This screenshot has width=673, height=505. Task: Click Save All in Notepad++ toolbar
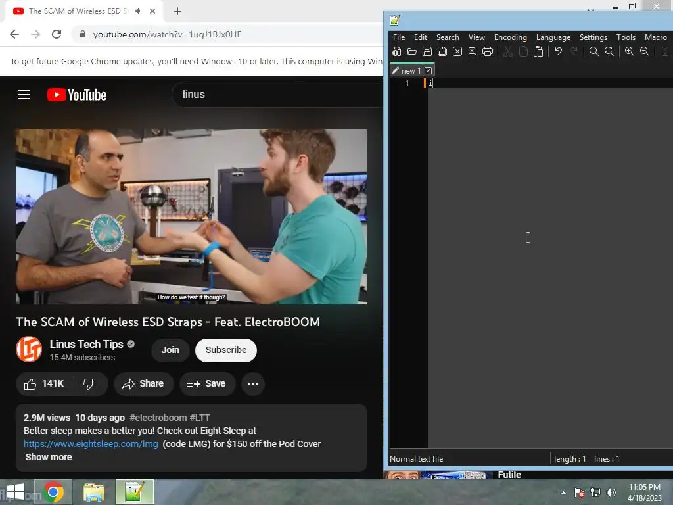pyautogui.click(x=442, y=51)
